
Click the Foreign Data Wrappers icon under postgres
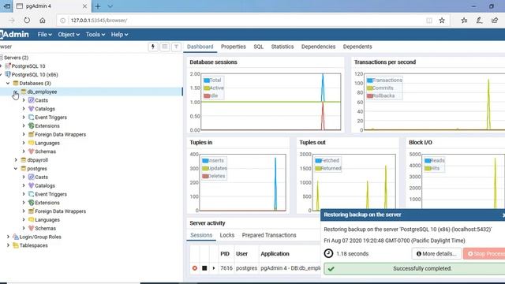click(32, 211)
